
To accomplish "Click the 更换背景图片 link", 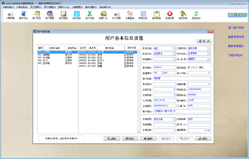I will tap(236, 46).
